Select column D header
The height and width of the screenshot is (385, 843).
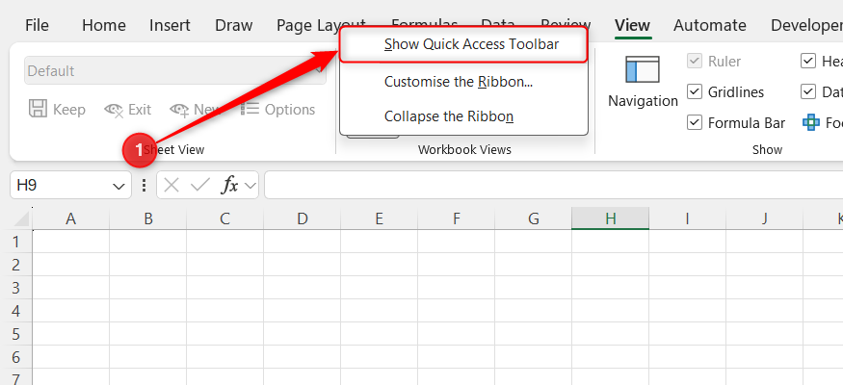(303, 219)
